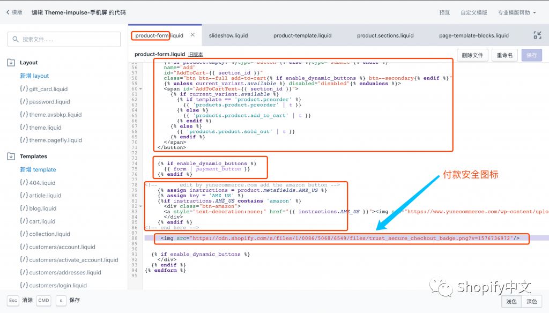Viewport: 549px width, 313px height.
Task: Switch to product-template.liquid tab
Action: tap(302, 35)
